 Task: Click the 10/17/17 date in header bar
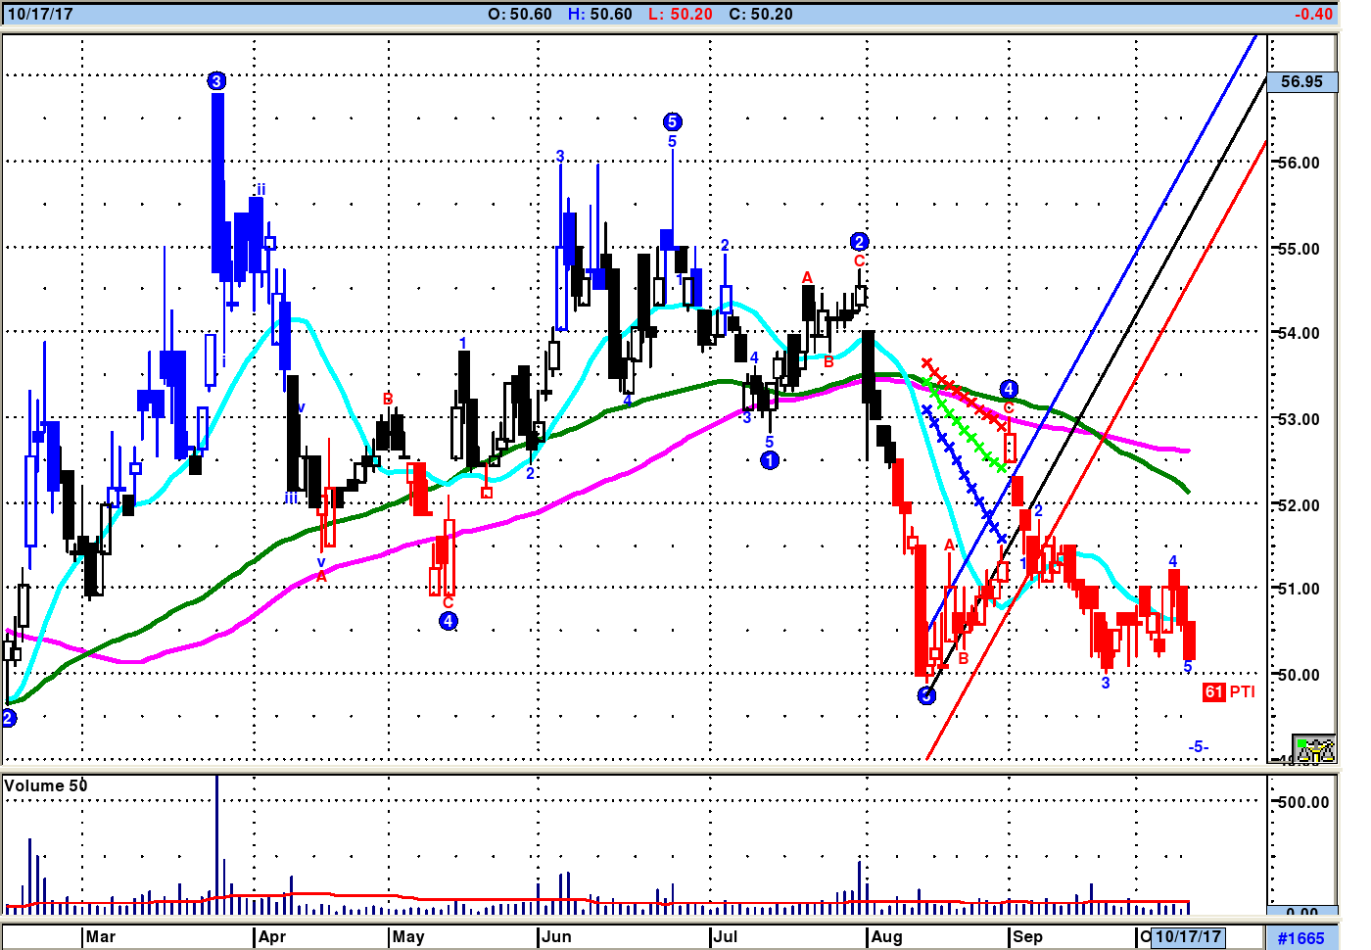click(x=40, y=14)
